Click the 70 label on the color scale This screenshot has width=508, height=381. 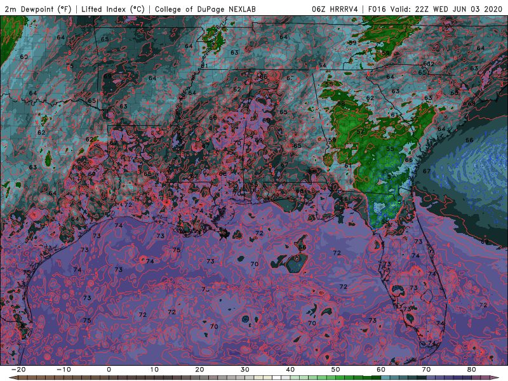(426, 370)
